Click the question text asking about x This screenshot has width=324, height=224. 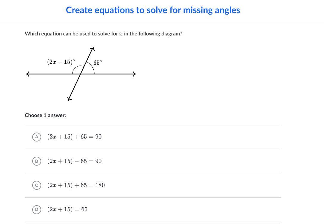[x=104, y=34]
